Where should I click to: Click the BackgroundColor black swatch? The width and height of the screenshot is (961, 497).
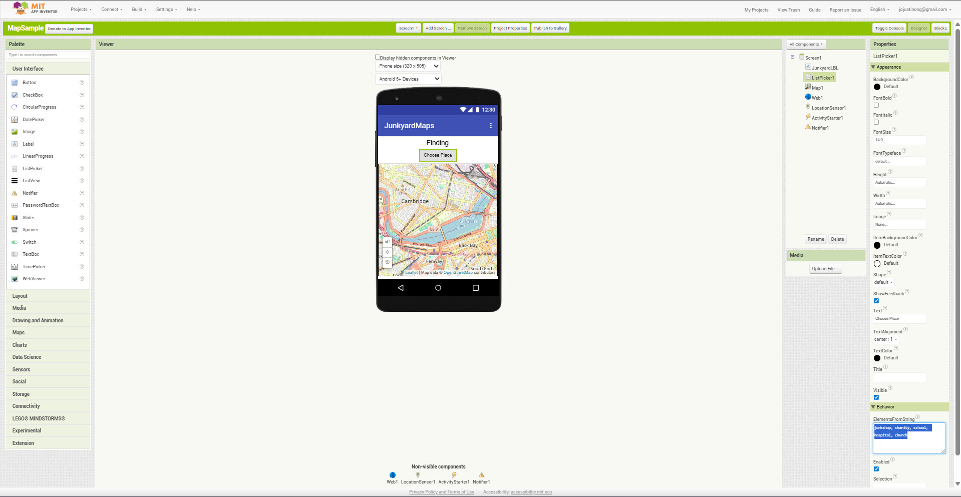click(877, 87)
